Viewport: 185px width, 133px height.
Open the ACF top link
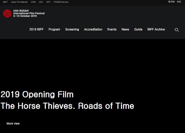point(48,2)
